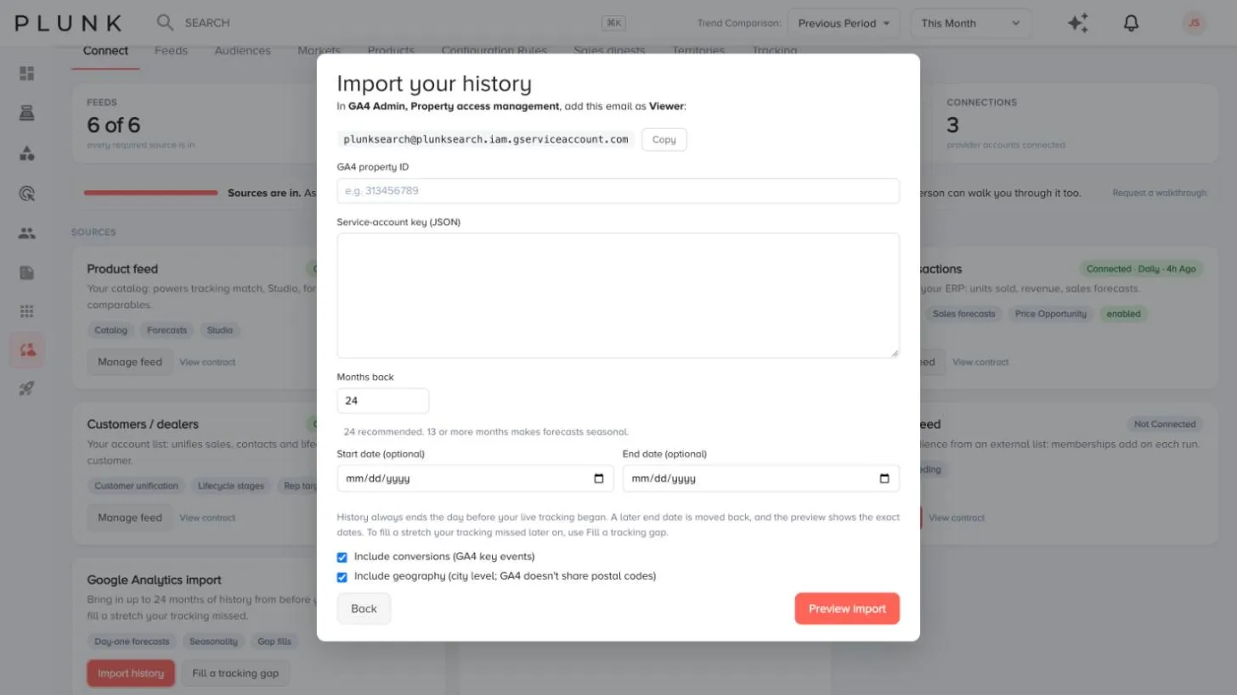The image size is (1237, 695).
Task: Open the dashboard grid icon in sidebar
Action: pyautogui.click(x=27, y=74)
